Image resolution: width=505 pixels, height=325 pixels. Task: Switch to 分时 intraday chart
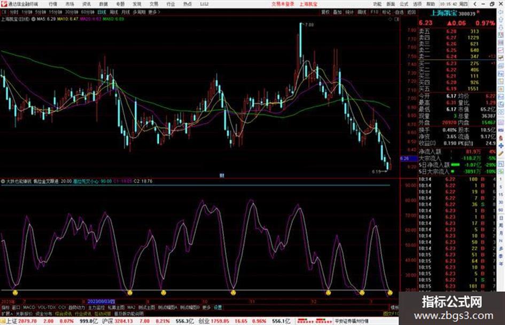click(x=13, y=12)
